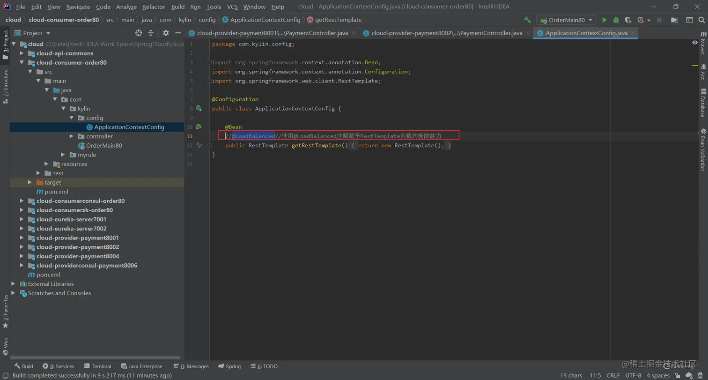Expand controller package node
Screen dimensions: 708x380
(71, 136)
